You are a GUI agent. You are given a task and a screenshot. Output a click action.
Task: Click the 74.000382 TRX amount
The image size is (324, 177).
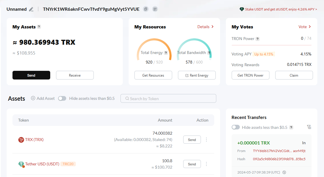coord(162,133)
